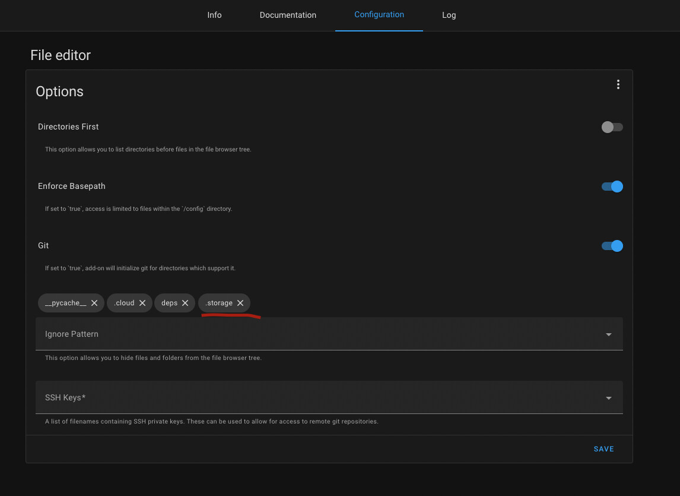Save the add-on configuration
Viewport: 680px width, 496px height.
point(603,448)
